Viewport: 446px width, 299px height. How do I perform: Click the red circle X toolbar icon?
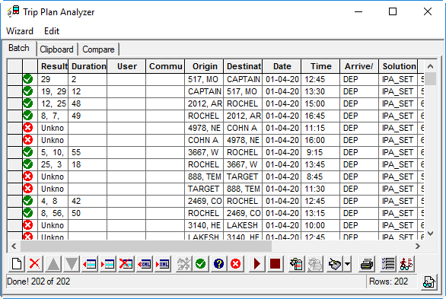(x=235, y=264)
